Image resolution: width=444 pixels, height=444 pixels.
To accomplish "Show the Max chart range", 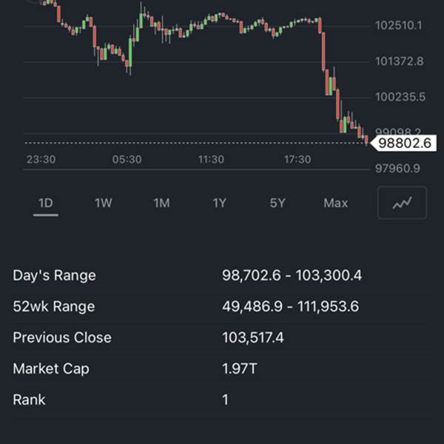I will 335,203.
